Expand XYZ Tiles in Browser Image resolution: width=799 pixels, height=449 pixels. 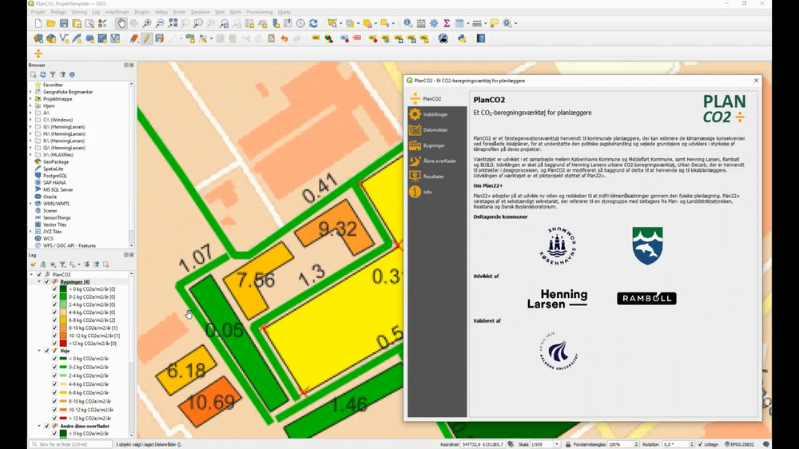[x=31, y=232]
